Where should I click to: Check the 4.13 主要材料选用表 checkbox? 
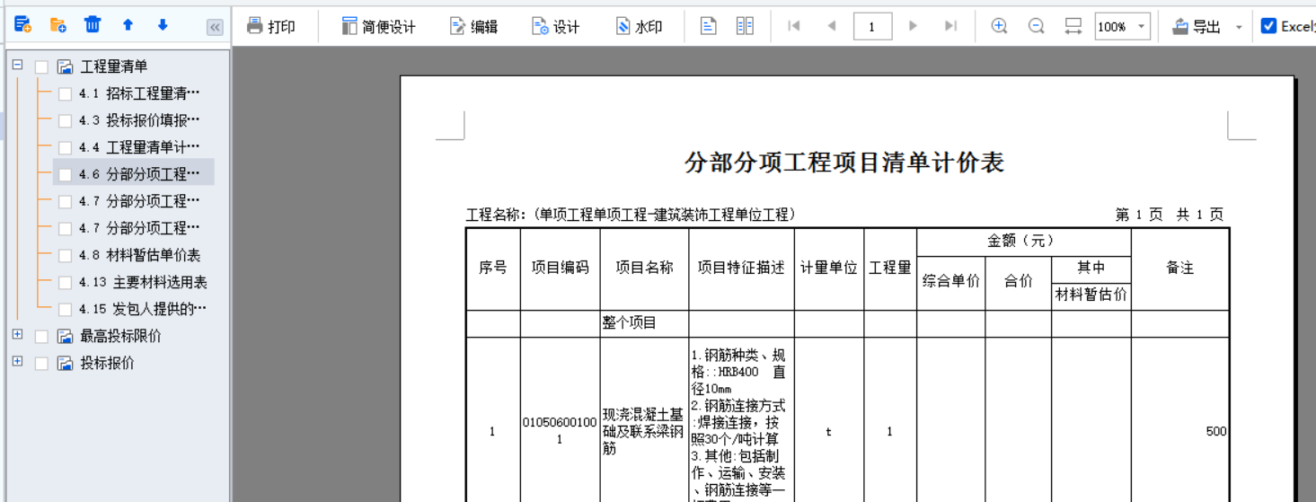(x=65, y=282)
